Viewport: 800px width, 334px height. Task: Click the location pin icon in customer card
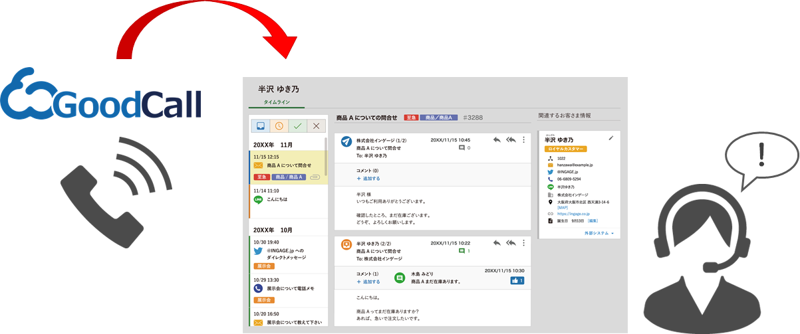[550, 202]
